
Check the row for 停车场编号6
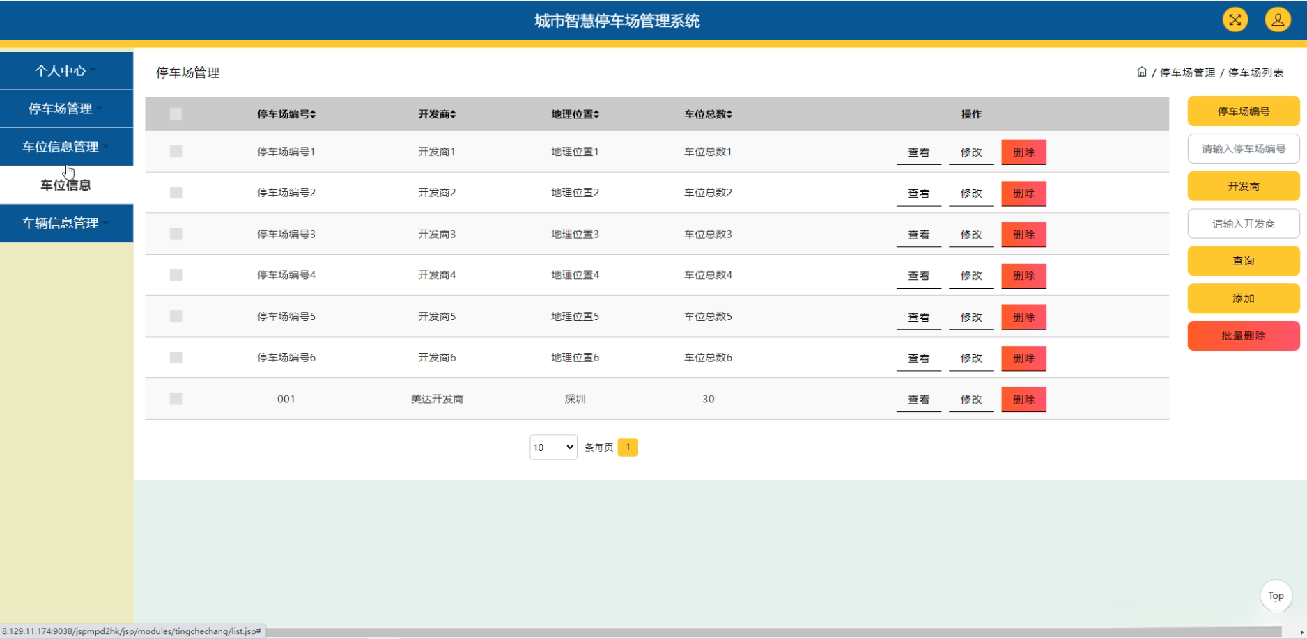point(176,357)
